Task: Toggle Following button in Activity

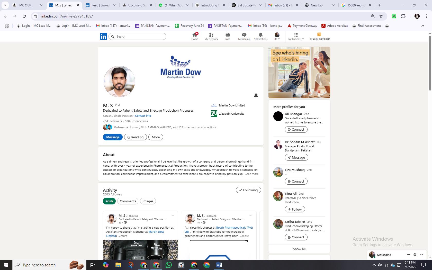Action: point(248,190)
